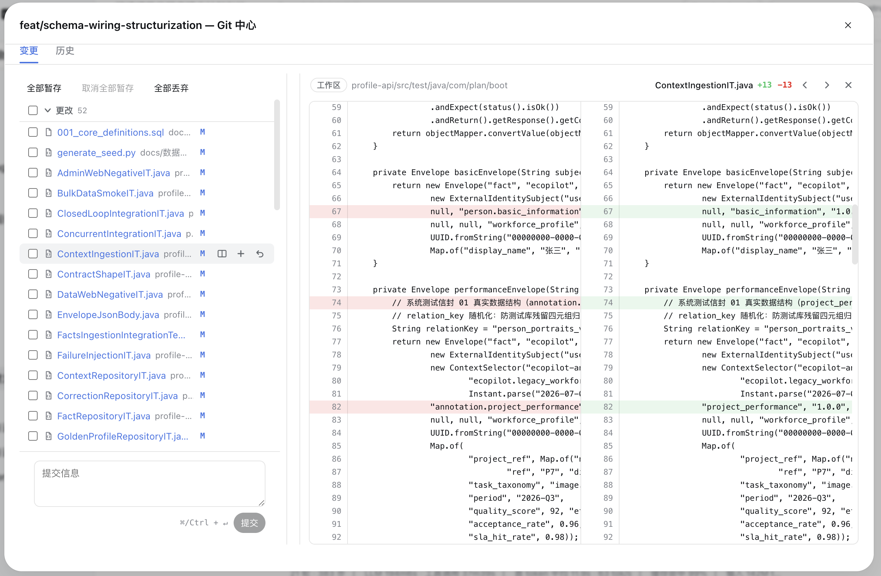Close the diff viewer panel
This screenshot has width=881, height=576.
[848, 85]
